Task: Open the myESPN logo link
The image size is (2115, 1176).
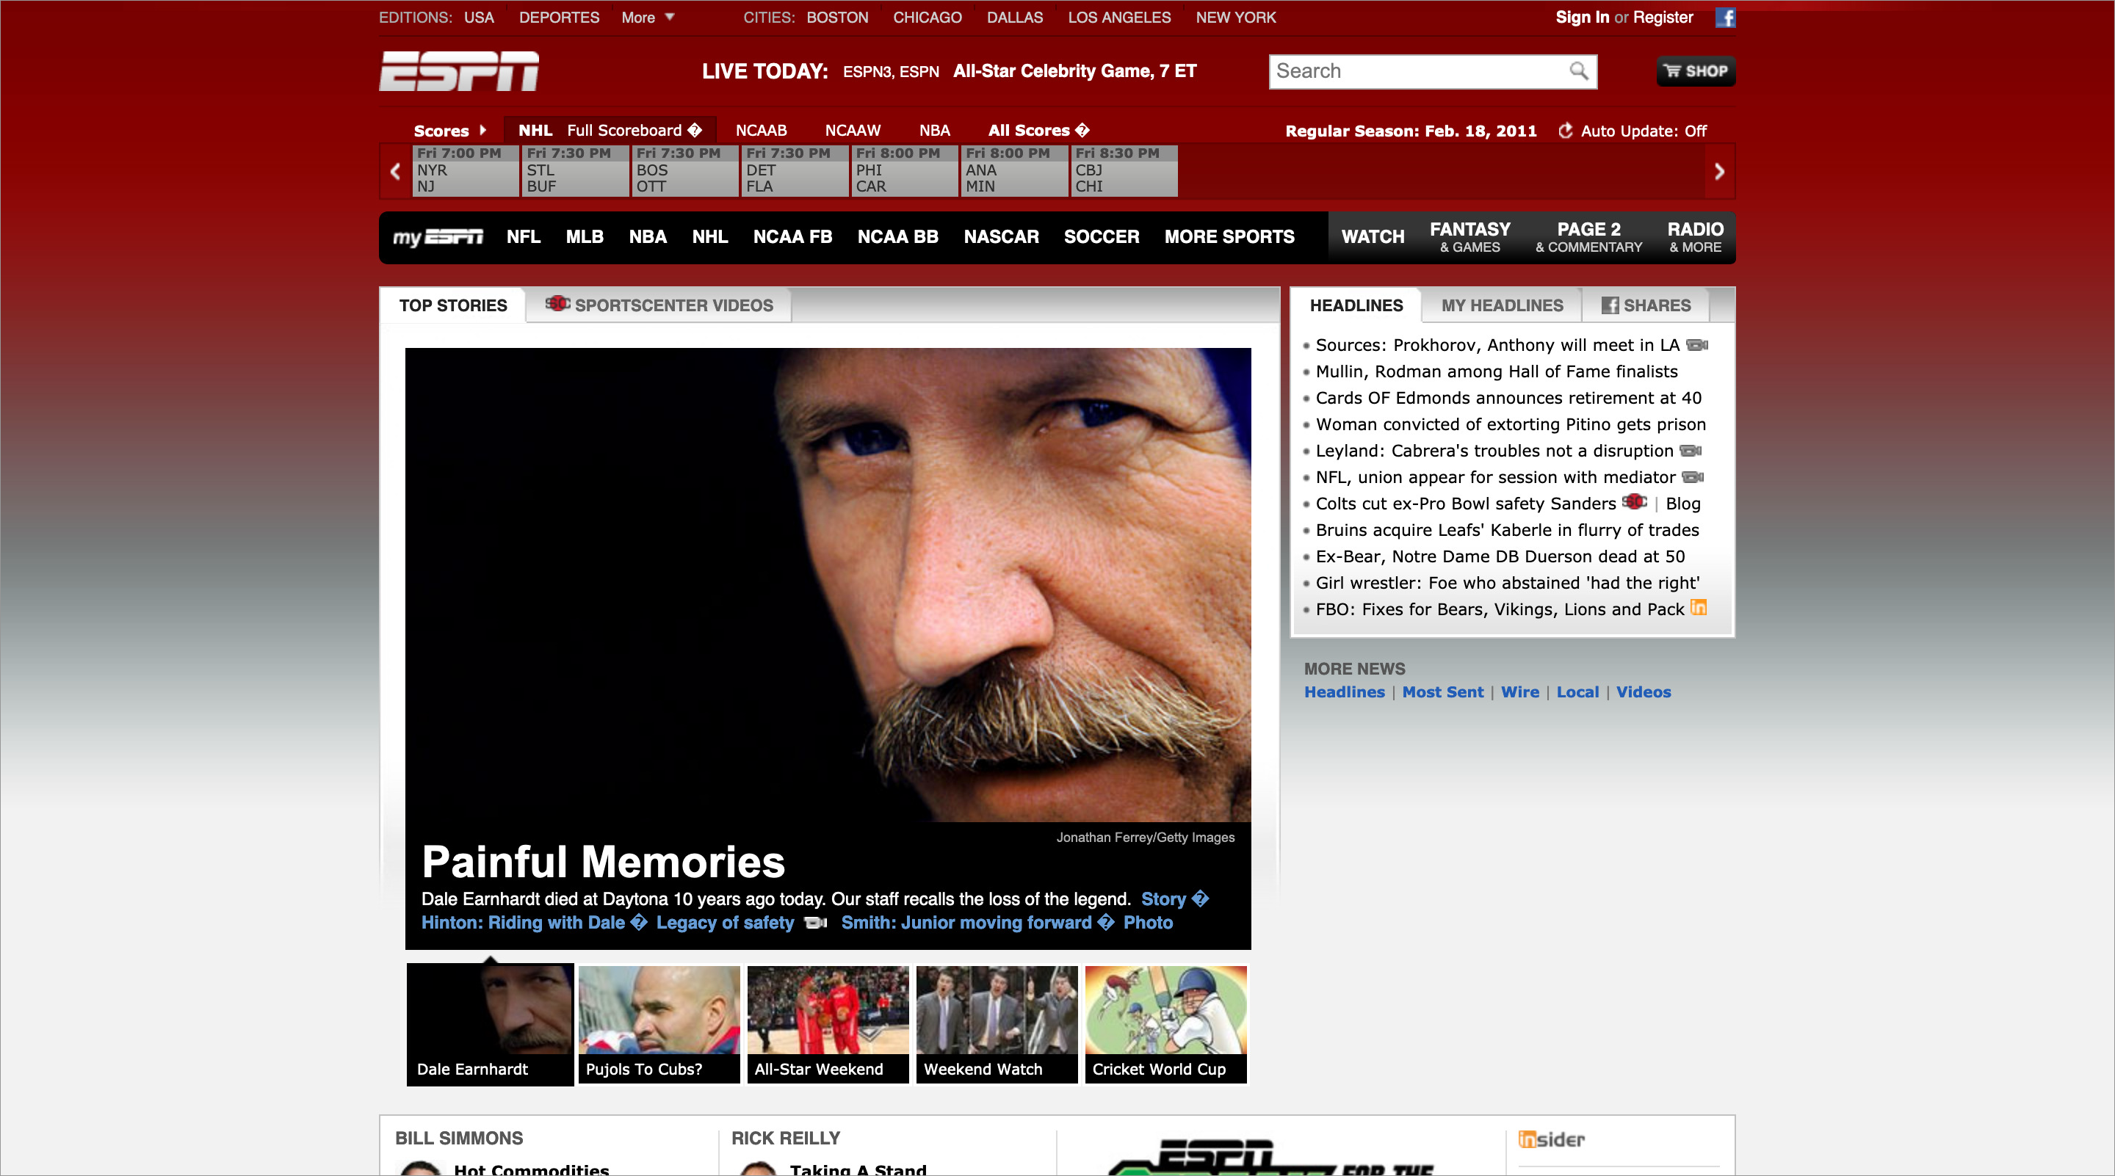Action: coord(438,237)
